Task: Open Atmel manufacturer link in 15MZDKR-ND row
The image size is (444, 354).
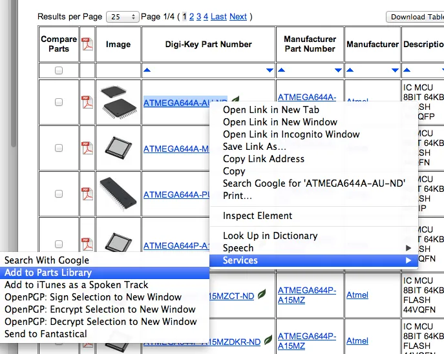Action: pos(357,340)
